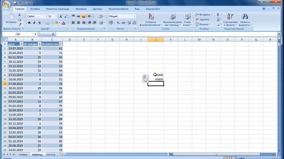The image size is (284, 159).
Task: Switch to the расход sheet tab
Action: pos(51,155)
